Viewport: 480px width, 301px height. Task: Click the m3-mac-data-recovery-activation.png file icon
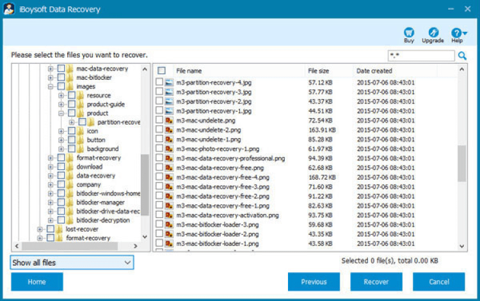[169, 215]
